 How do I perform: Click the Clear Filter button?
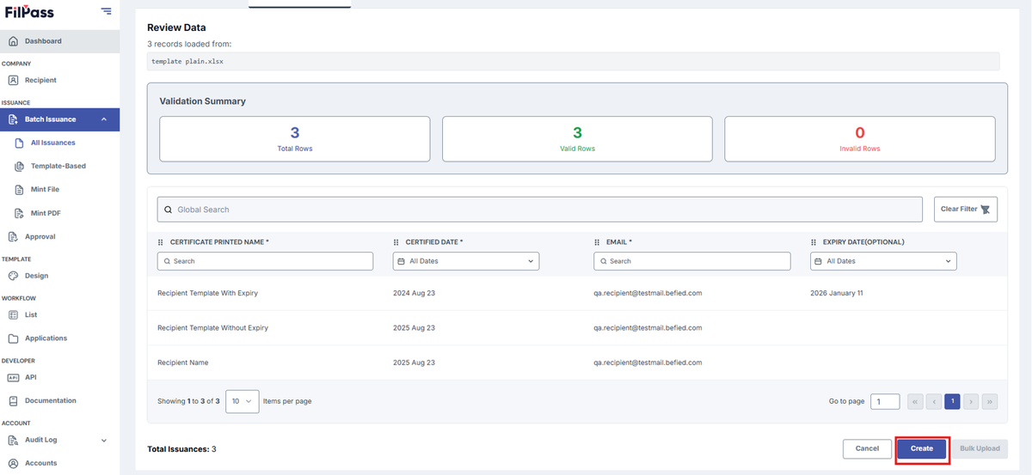[x=966, y=210]
